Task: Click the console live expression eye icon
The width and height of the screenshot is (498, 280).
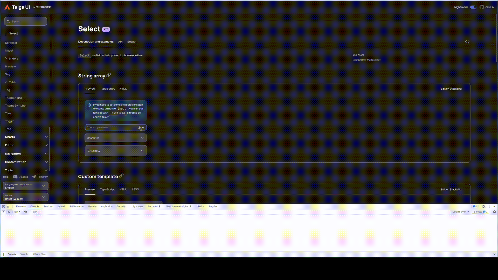Action: pyautogui.click(x=26, y=212)
